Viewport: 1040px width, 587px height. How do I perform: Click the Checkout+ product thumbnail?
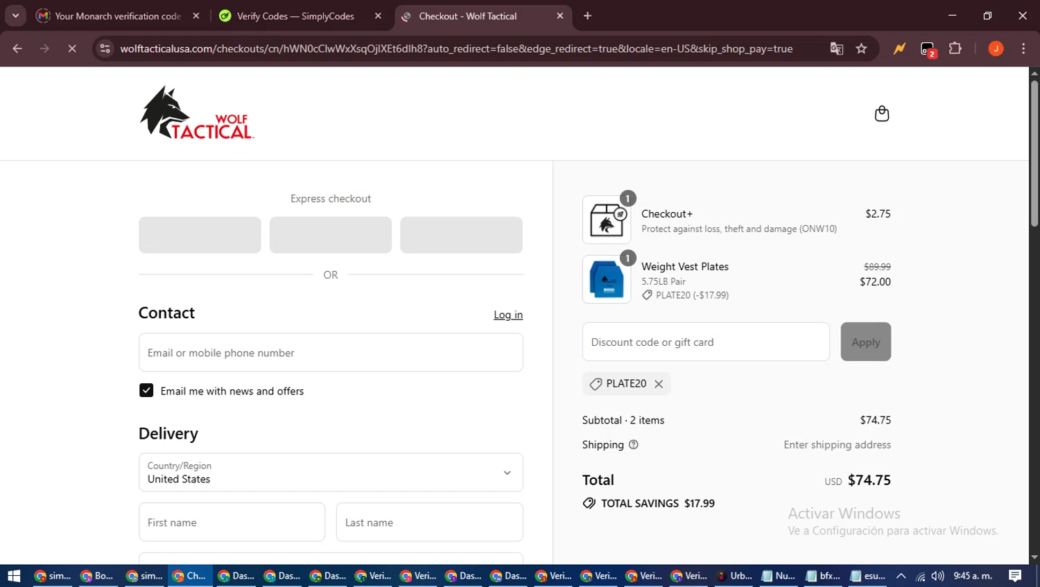point(607,220)
